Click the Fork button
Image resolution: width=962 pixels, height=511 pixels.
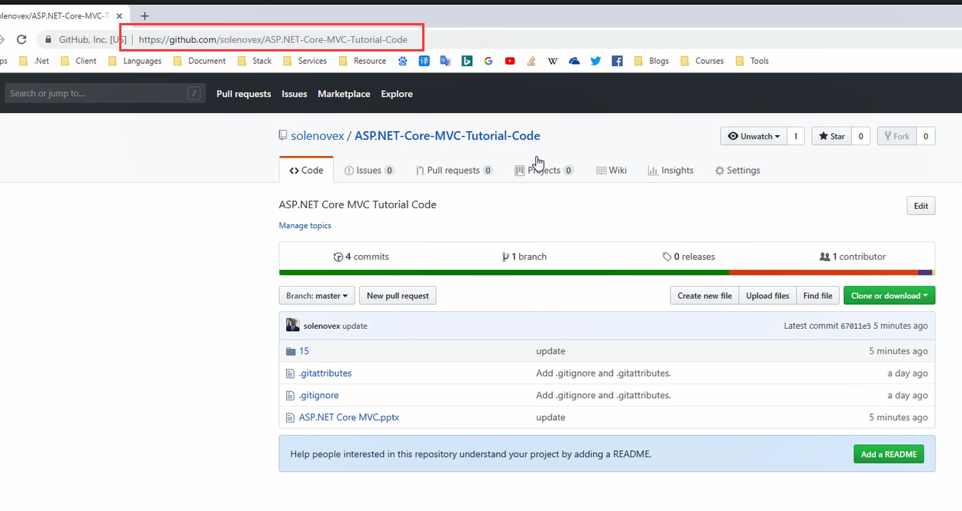(896, 136)
